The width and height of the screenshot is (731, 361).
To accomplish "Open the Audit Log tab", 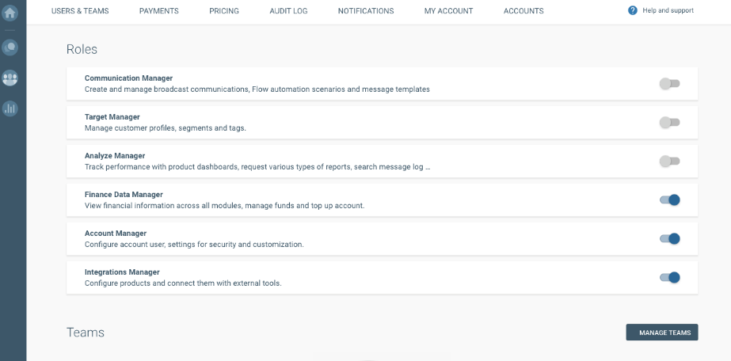I will 288,11.
